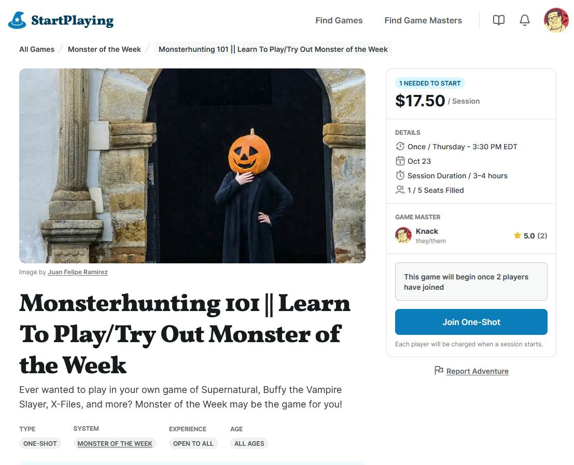Go to All Games breadcrumb
The height and width of the screenshot is (465, 574).
click(37, 49)
